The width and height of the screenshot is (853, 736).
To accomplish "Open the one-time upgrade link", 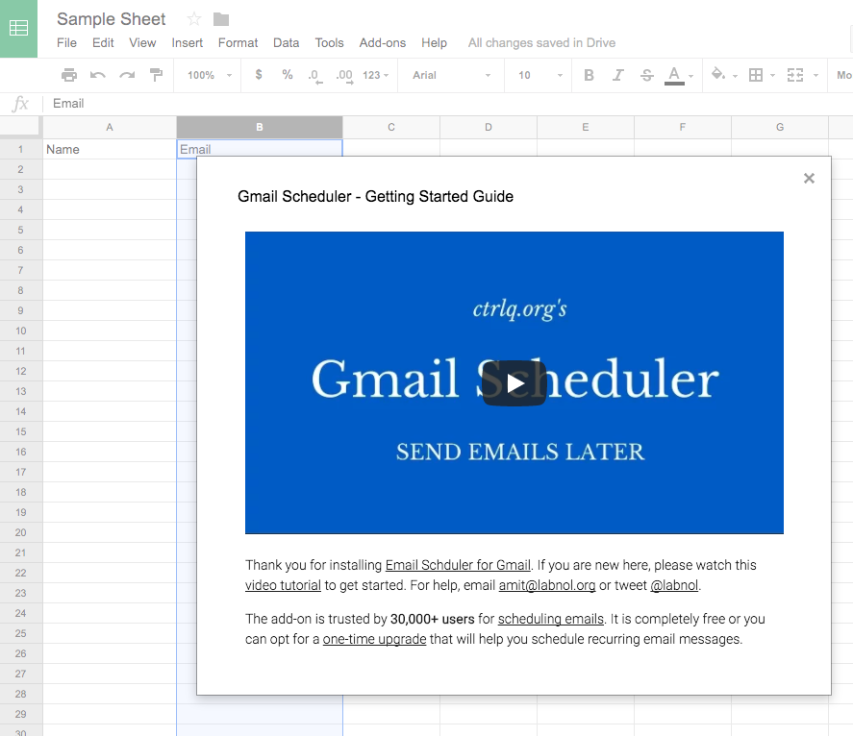I will click(374, 639).
